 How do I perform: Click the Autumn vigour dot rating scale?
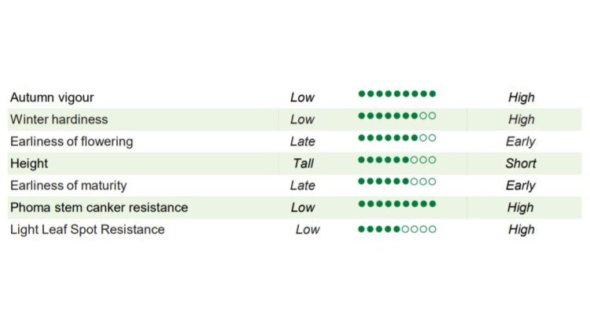coord(396,94)
